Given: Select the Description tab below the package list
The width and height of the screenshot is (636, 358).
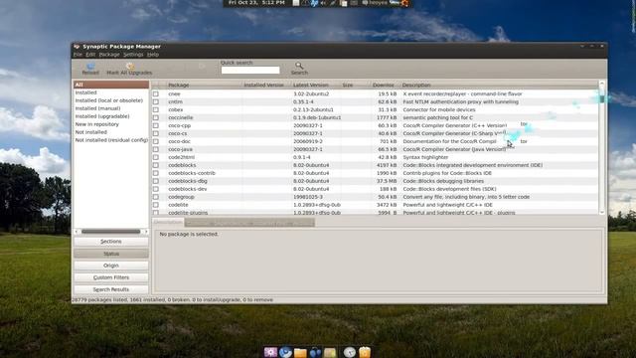Looking at the screenshot, I should tap(168, 222).
